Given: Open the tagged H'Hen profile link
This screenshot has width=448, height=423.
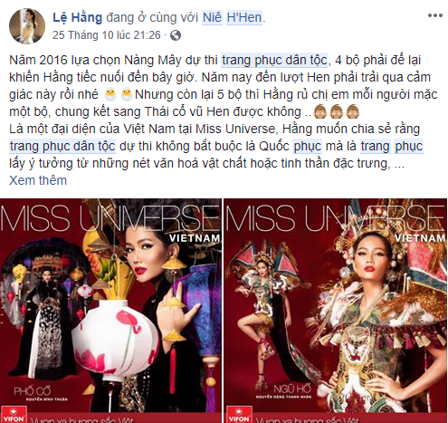Looking at the screenshot, I should (x=244, y=17).
